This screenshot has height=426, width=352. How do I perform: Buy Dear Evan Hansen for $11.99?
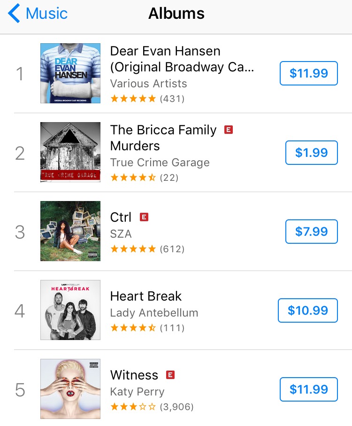click(309, 73)
